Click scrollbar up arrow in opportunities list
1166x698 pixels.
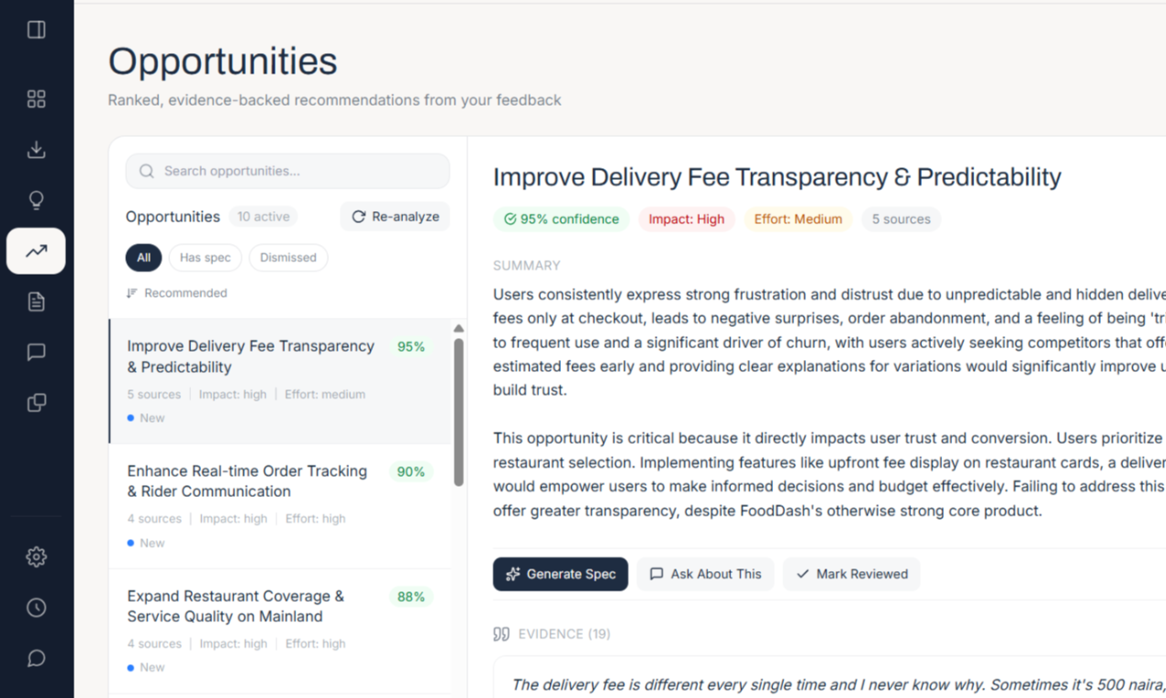(459, 328)
